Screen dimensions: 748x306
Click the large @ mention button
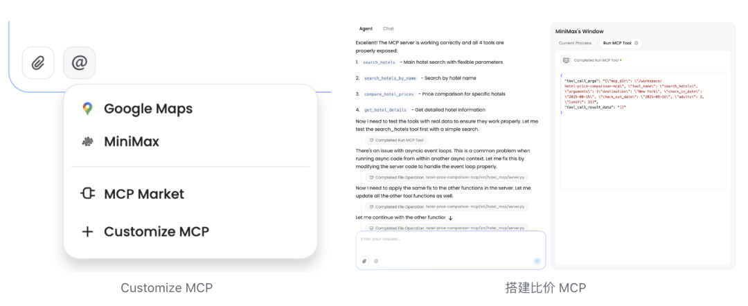pos(79,62)
